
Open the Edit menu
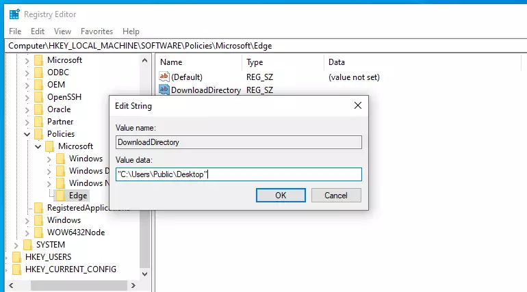[x=38, y=31]
